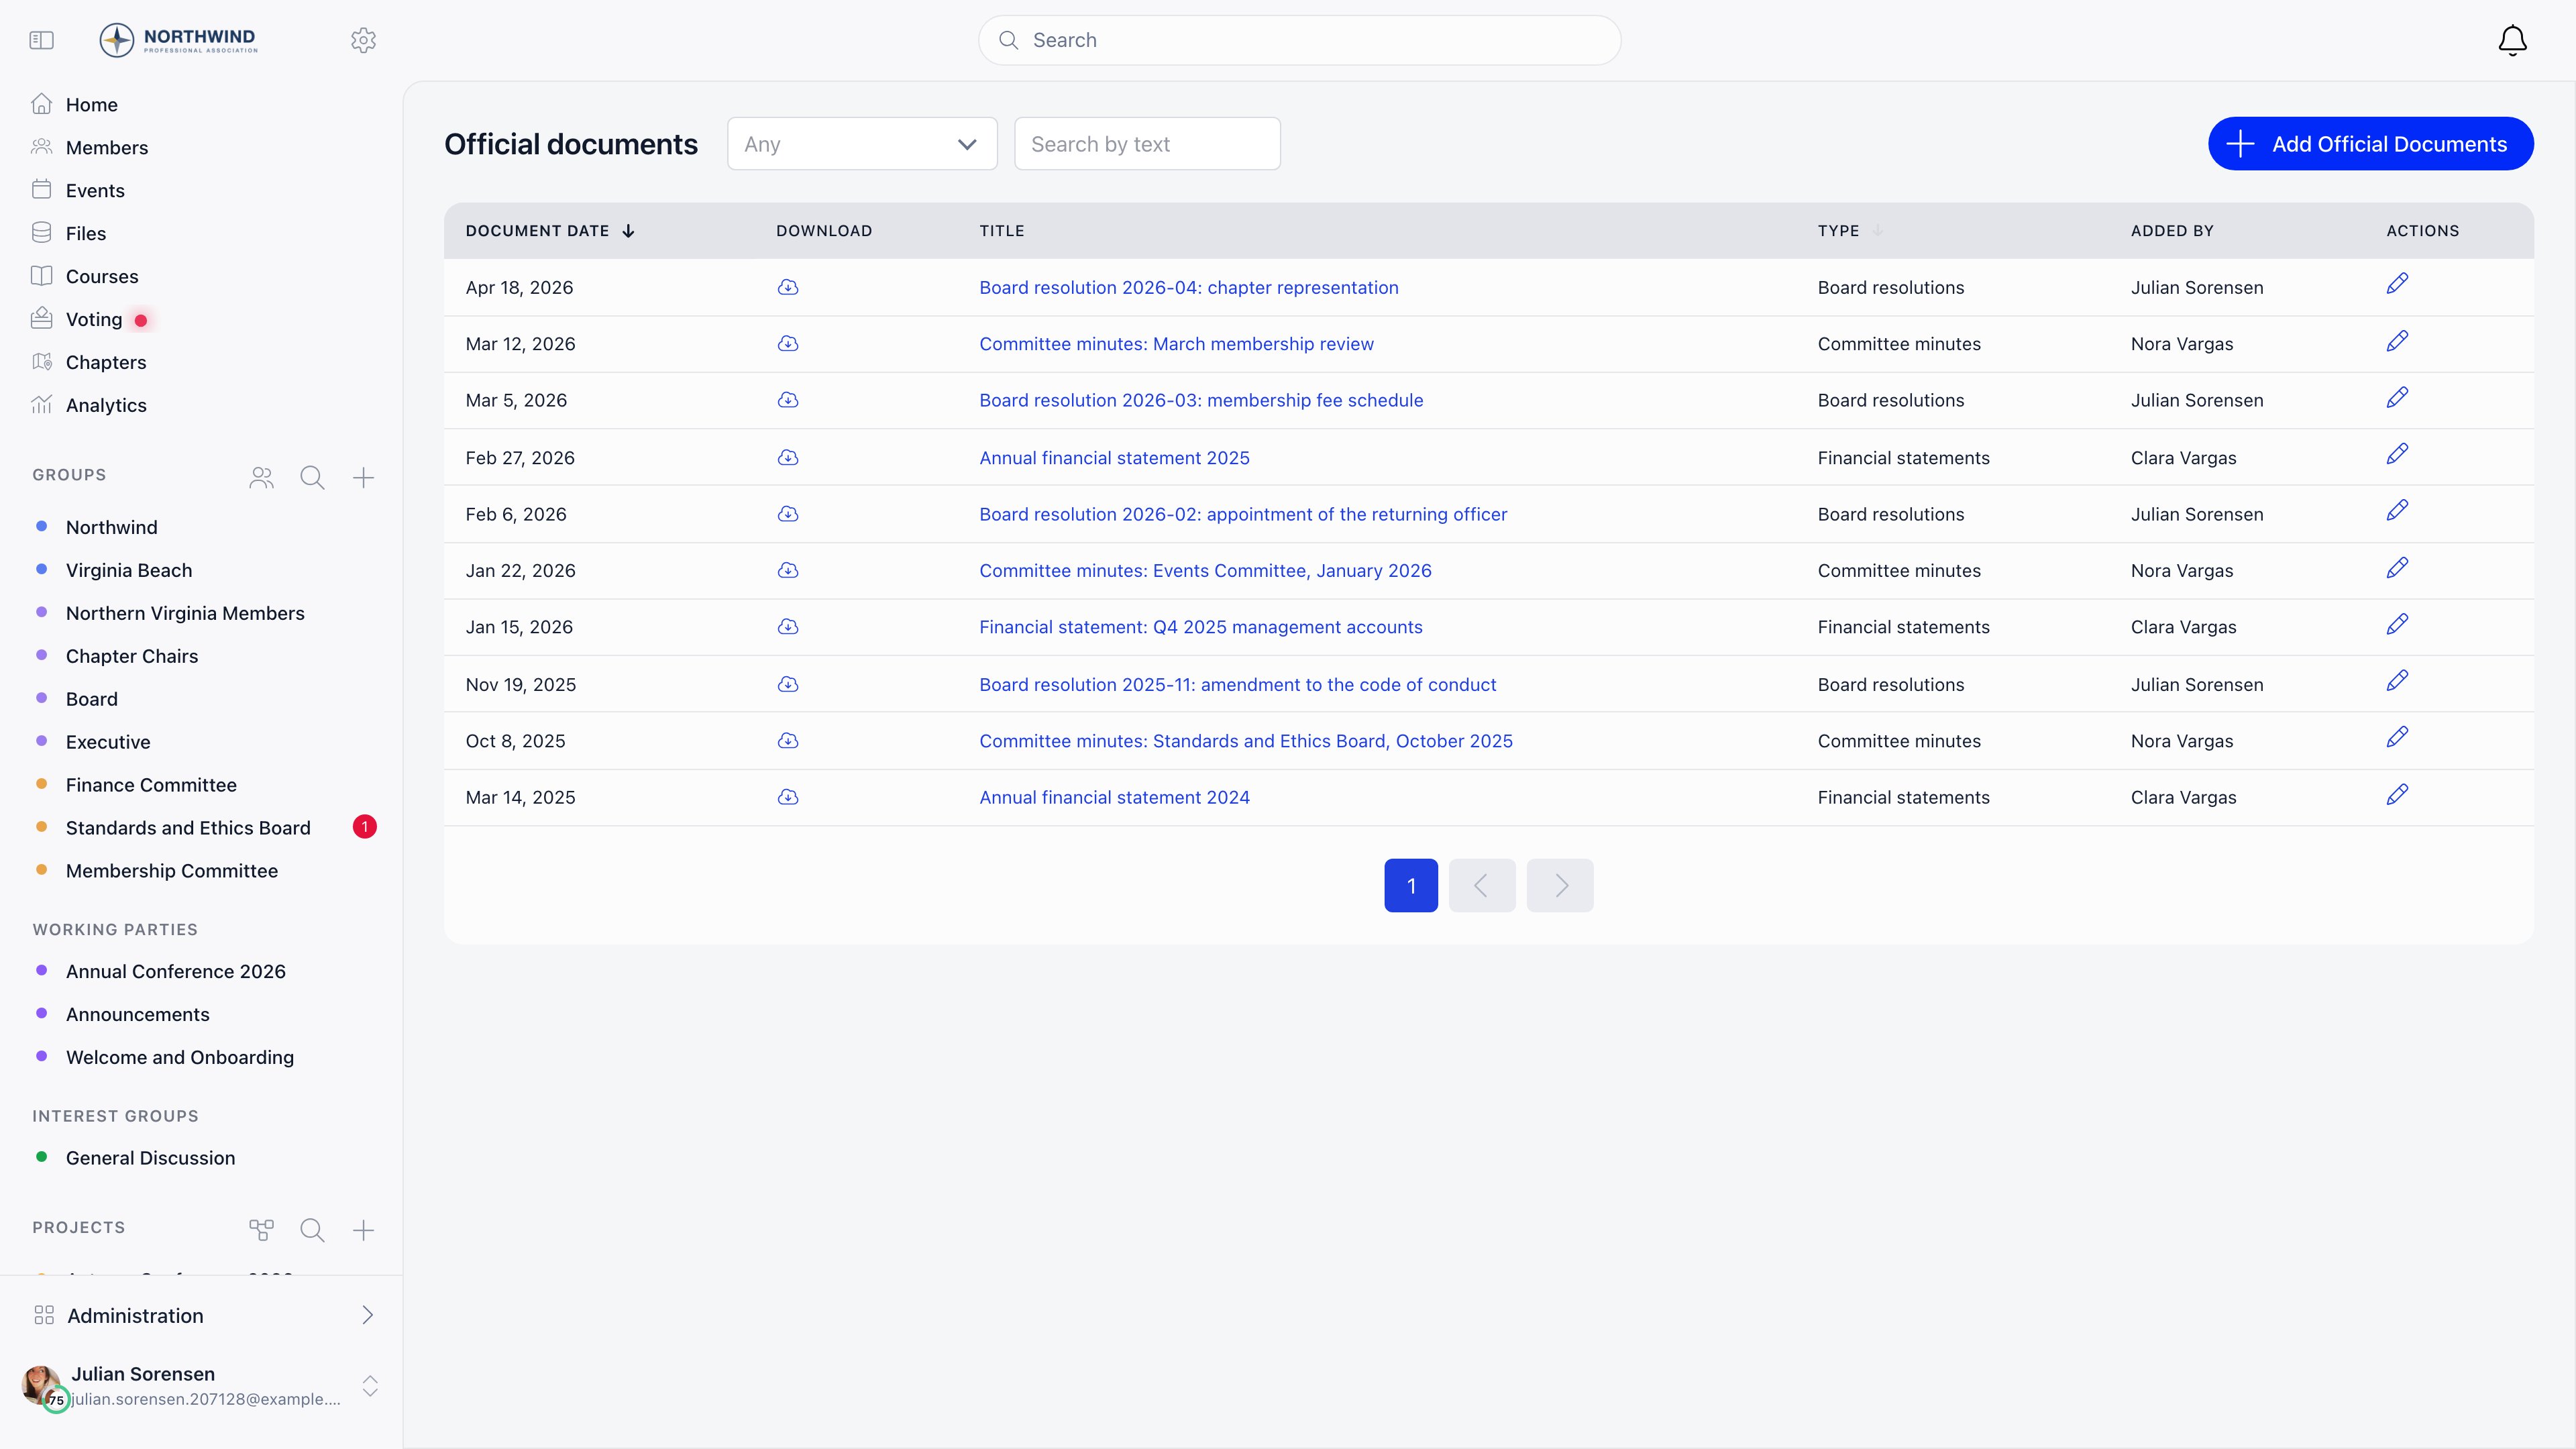Viewport: 2576px width, 1449px height.
Task: Browse groups people icon
Action: click(261, 478)
